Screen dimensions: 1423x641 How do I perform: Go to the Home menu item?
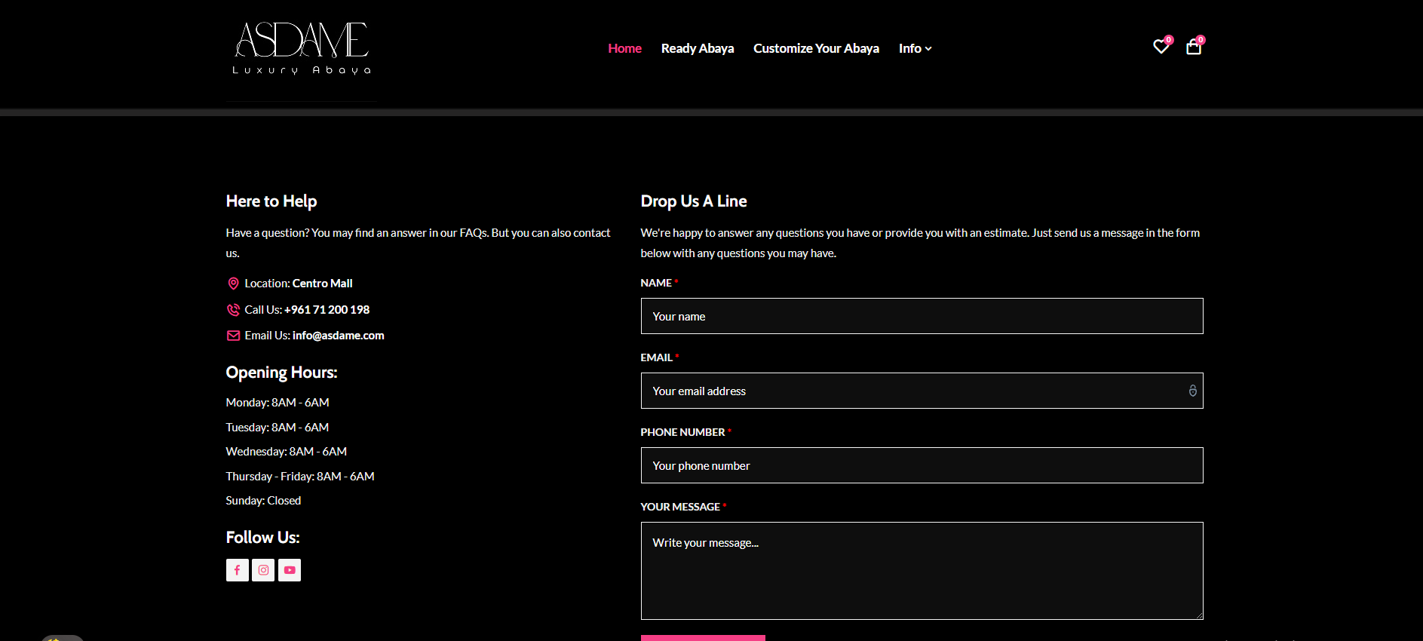[624, 48]
